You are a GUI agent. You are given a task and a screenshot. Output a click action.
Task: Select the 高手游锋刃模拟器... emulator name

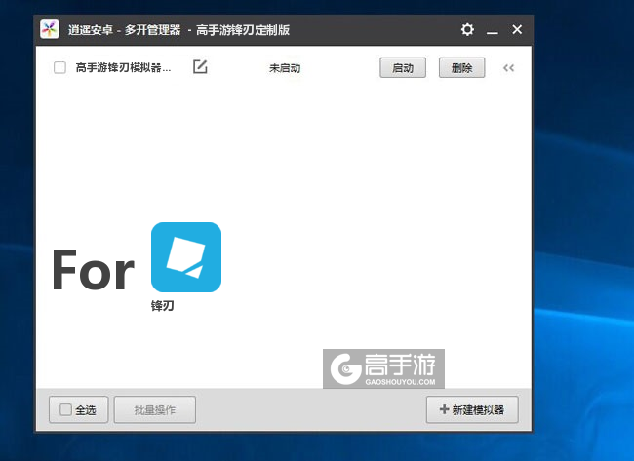[123, 67]
